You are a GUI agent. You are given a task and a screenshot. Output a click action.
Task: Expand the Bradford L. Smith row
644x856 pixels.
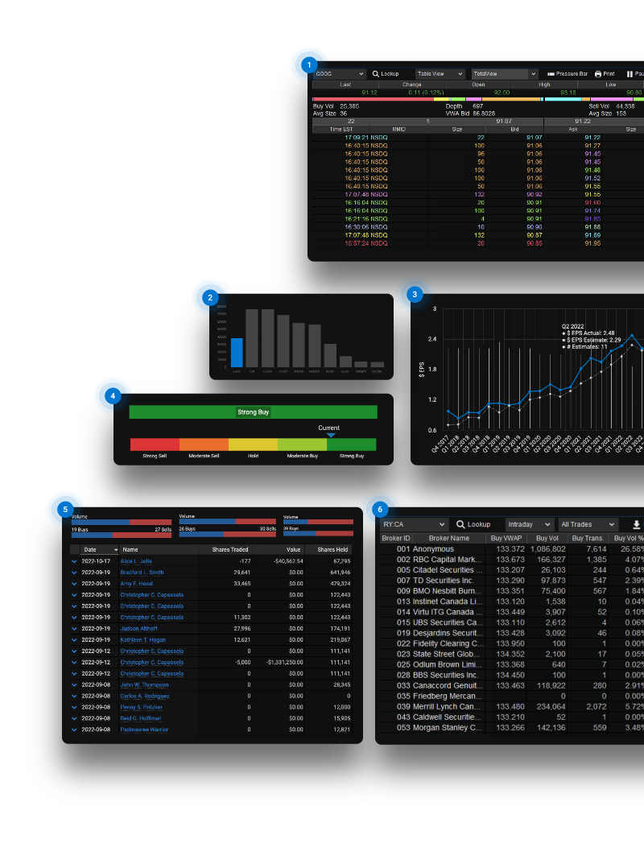pos(75,573)
